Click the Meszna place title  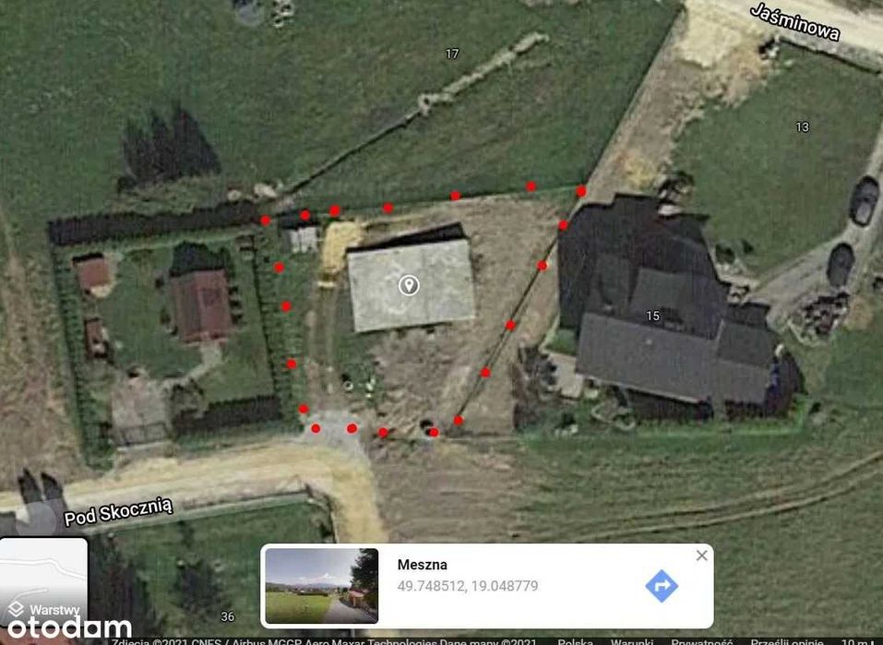[423, 565]
